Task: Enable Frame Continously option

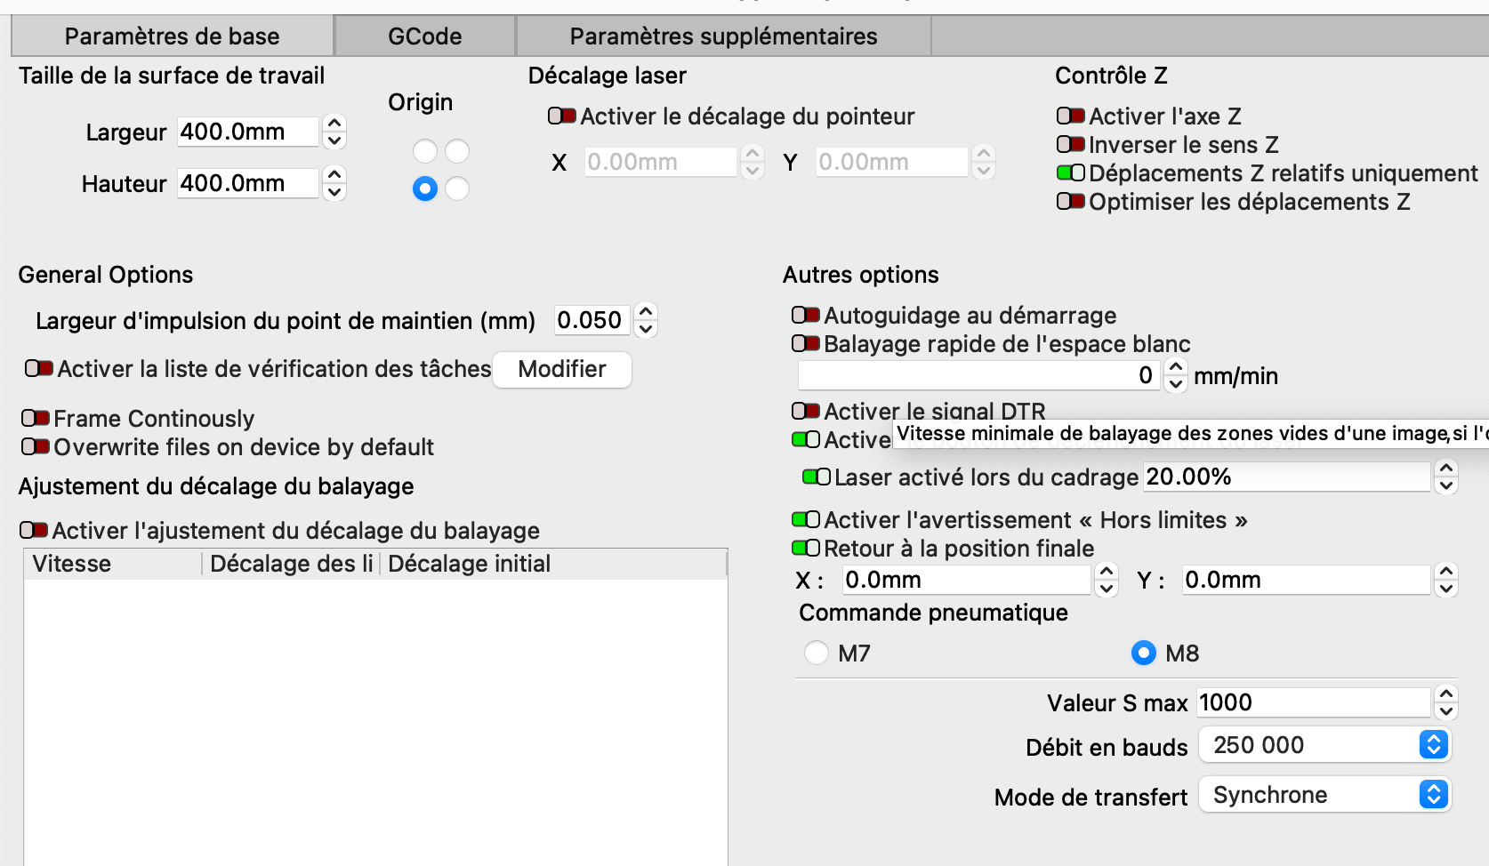Action: coord(36,419)
